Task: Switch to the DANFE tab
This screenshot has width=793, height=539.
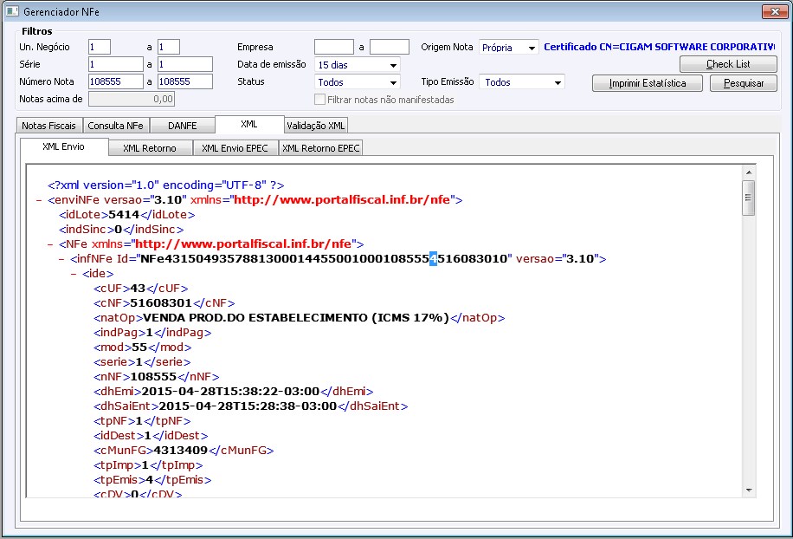Action: click(183, 126)
